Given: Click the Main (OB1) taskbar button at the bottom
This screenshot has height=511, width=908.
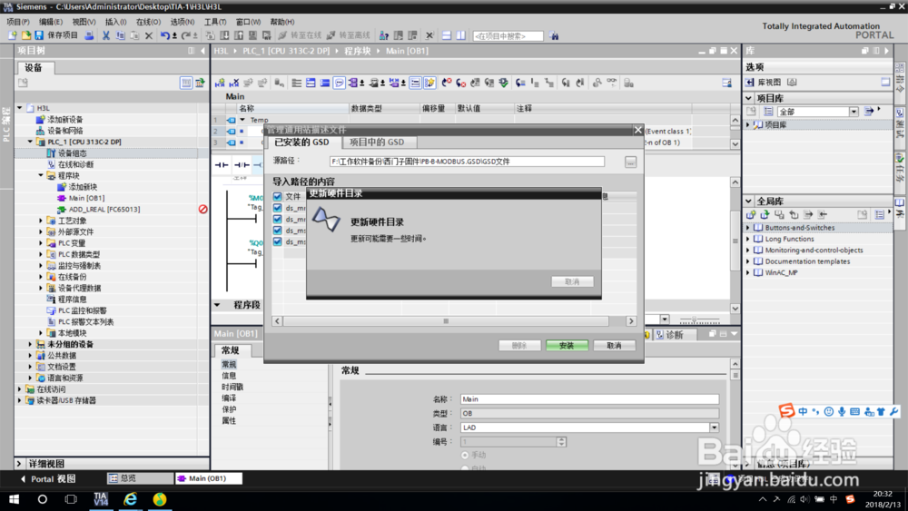Looking at the screenshot, I should click(x=208, y=478).
